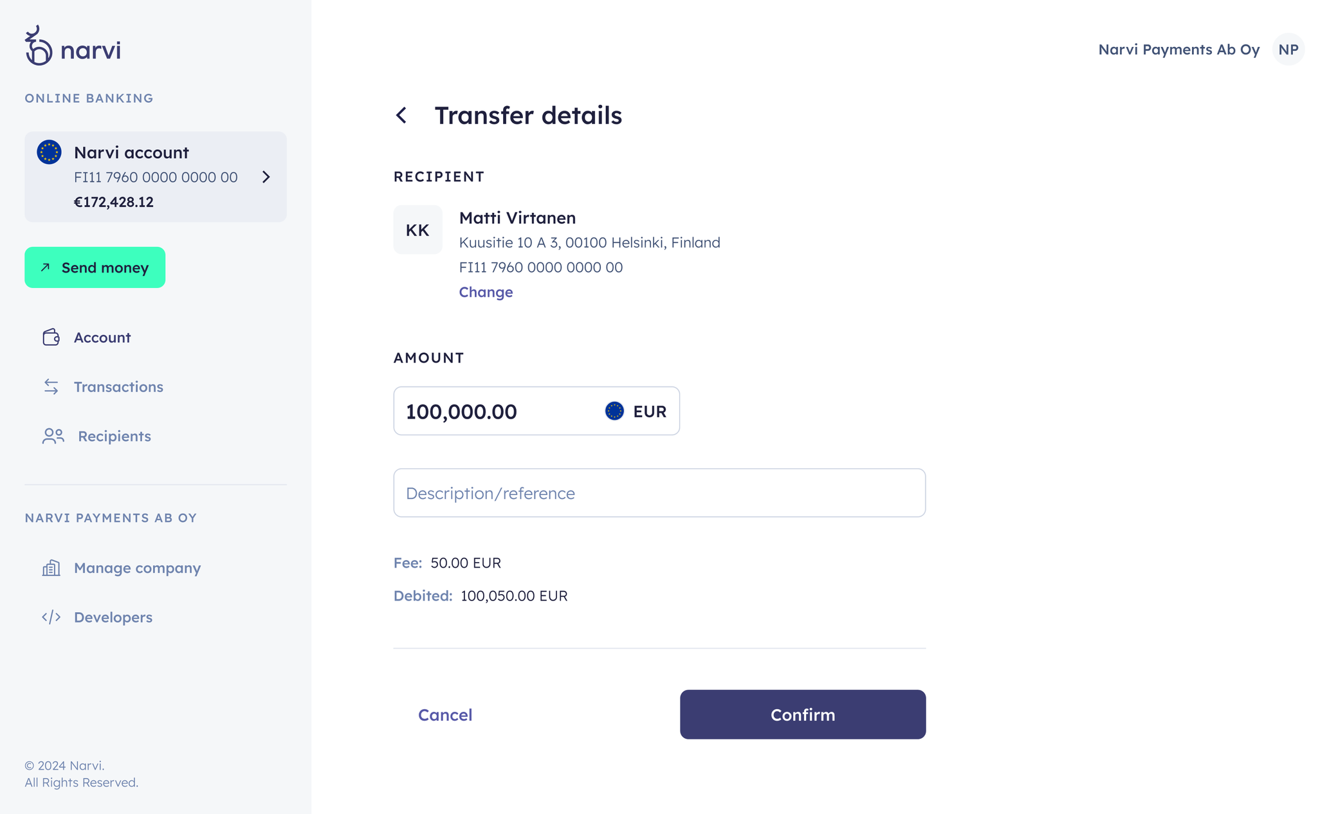Viewport: 1338px width, 814px height.
Task: Click the Narvi logo icon
Action: 38,46
